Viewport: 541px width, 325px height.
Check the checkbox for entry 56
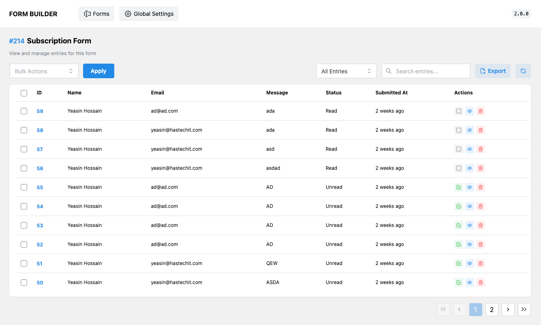[24, 168]
